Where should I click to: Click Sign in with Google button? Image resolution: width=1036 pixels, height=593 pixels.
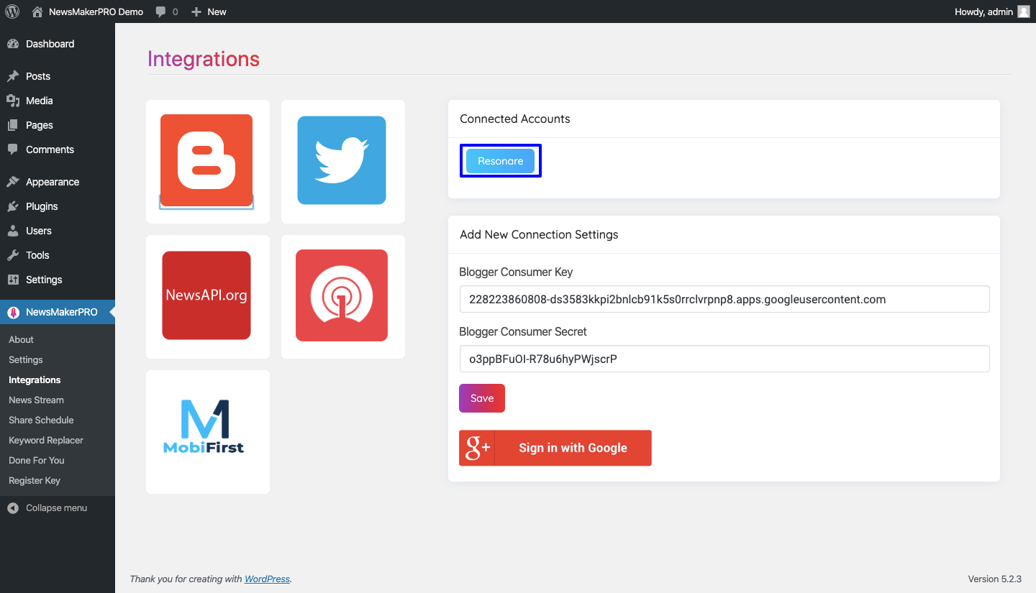(555, 448)
